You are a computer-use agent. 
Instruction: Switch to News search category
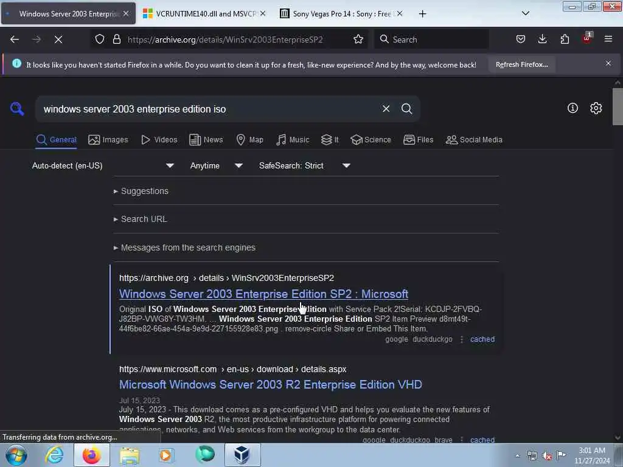pyautogui.click(x=206, y=140)
